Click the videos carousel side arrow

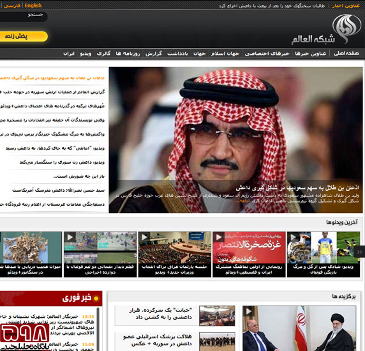coord(359,252)
